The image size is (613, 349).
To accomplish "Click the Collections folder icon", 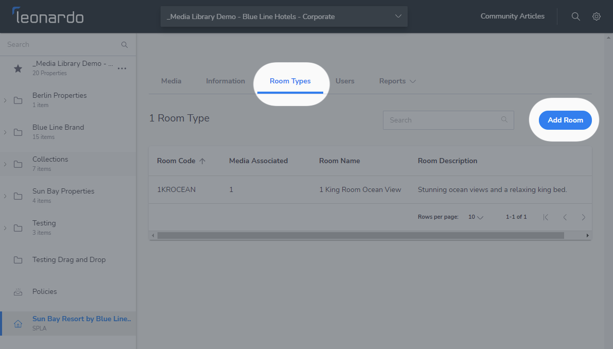I will click(x=18, y=164).
